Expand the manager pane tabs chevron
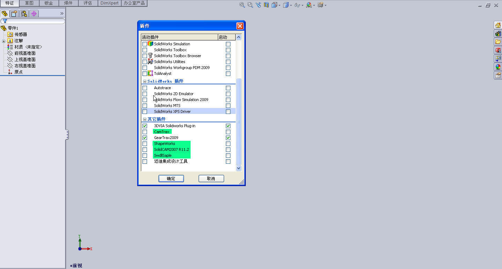This screenshot has height=269, width=502. [x=62, y=14]
